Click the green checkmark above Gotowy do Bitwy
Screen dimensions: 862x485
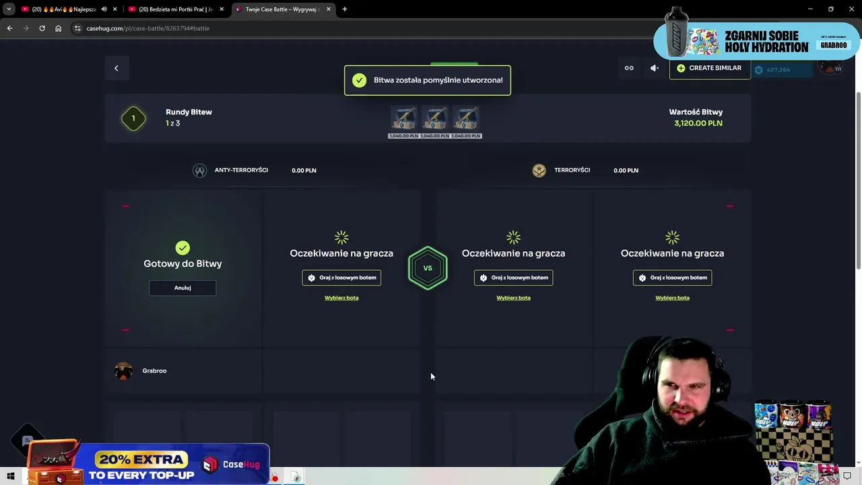(x=183, y=248)
